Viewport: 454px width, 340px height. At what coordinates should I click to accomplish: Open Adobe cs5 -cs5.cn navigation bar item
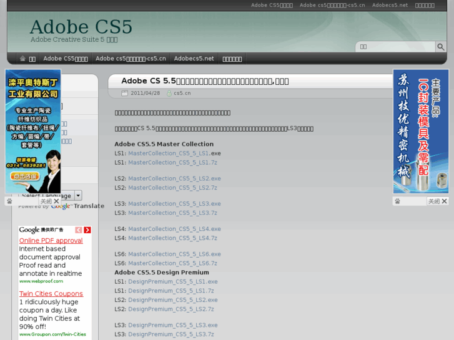coord(131,59)
